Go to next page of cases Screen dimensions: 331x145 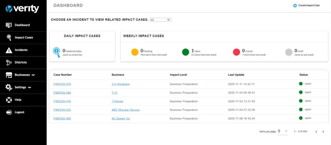point(323,131)
